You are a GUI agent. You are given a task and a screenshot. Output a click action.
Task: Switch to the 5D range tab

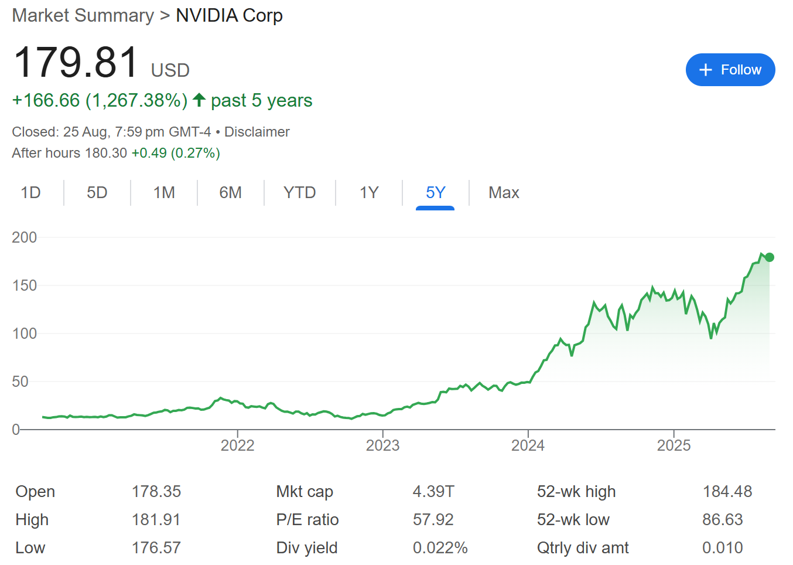pyautogui.click(x=97, y=193)
